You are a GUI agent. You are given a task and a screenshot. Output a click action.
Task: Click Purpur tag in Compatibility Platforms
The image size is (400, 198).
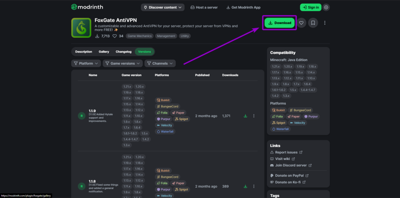pos(311,117)
